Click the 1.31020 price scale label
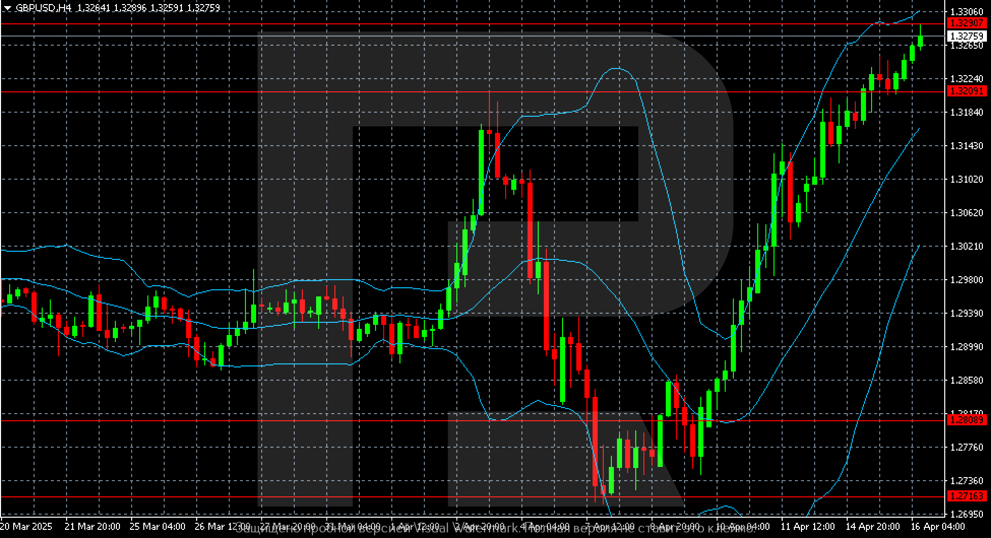This screenshot has height=538, width=991. (x=967, y=179)
